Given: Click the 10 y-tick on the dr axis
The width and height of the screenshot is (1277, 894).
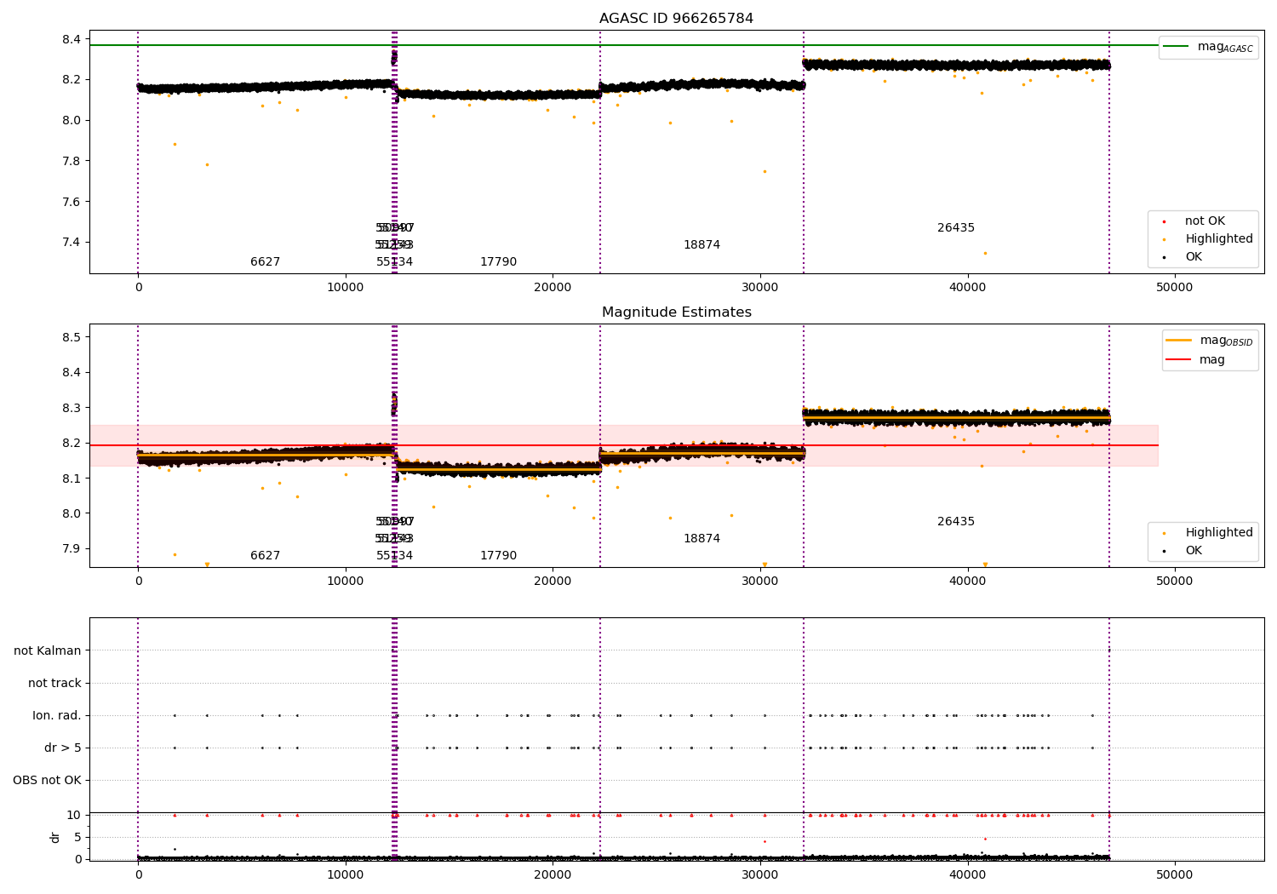Looking at the screenshot, I should coord(74,815).
